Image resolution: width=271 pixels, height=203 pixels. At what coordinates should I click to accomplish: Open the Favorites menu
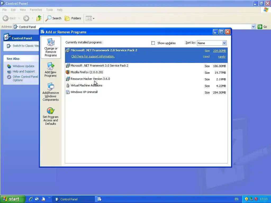(36, 10)
